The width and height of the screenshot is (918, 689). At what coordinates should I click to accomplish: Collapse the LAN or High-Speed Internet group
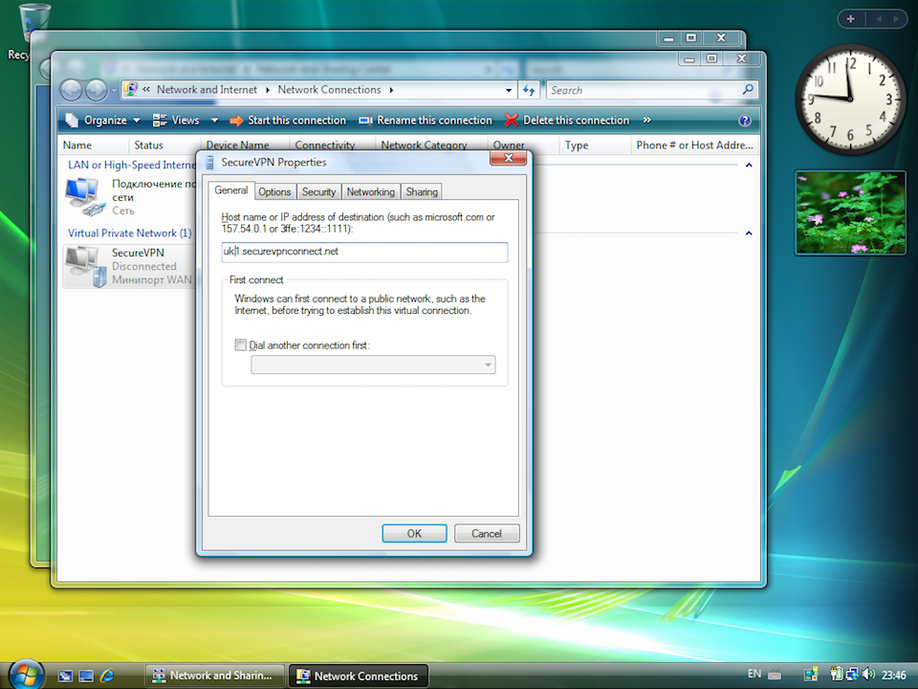(749, 166)
